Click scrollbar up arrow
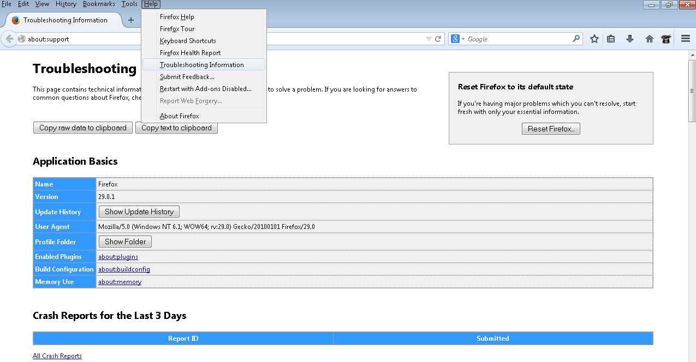Image resolution: width=696 pixels, height=362 pixels. click(692, 55)
